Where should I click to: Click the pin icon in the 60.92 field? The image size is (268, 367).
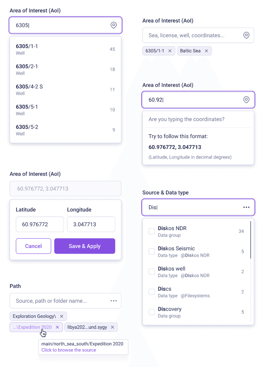pos(246,100)
